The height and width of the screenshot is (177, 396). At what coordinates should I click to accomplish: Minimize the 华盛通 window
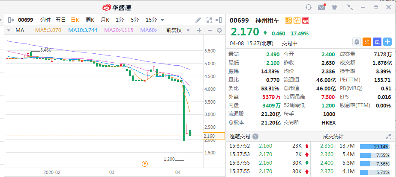(x=363, y=7)
